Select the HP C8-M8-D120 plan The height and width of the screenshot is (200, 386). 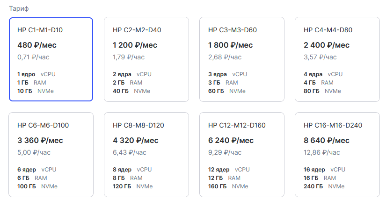tap(146, 154)
